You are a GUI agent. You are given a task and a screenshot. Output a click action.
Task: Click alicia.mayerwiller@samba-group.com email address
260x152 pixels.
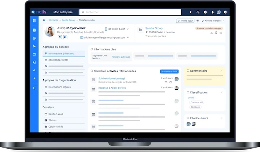pyautogui.click(x=105, y=37)
